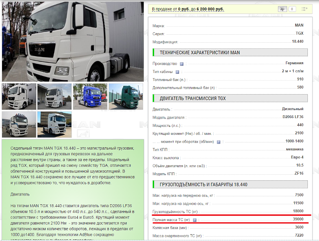Viewport: 319px width, 241px height.
Task: Select the thumbnail of truck with roof light bar
Action: click(19, 124)
